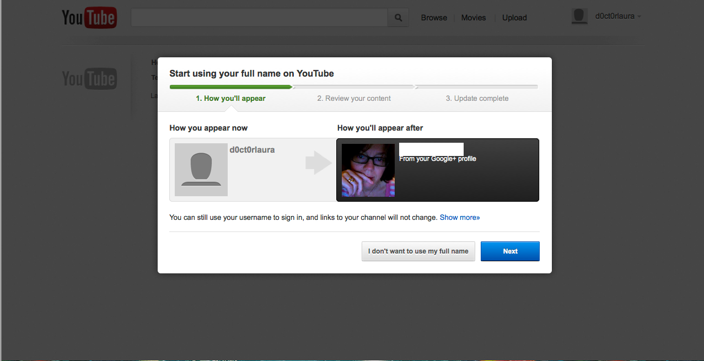Focus the YouTube search input field
This screenshot has width=704, height=361.
(259, 18)
